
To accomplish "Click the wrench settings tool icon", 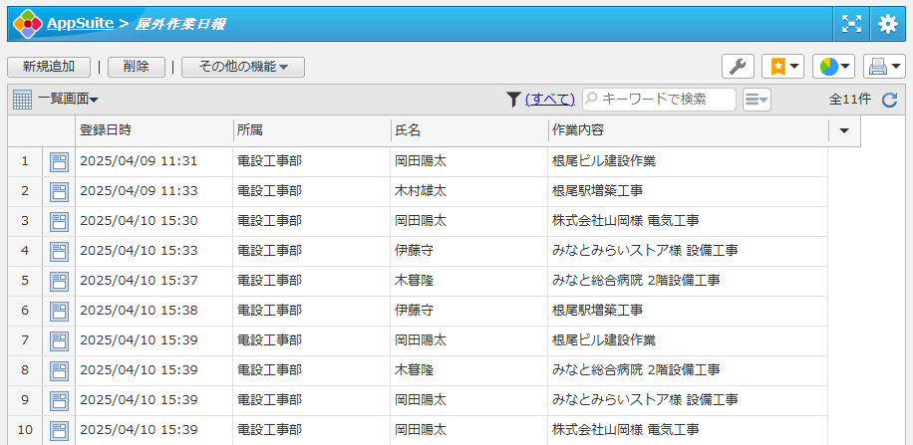I will pos(738,67).
